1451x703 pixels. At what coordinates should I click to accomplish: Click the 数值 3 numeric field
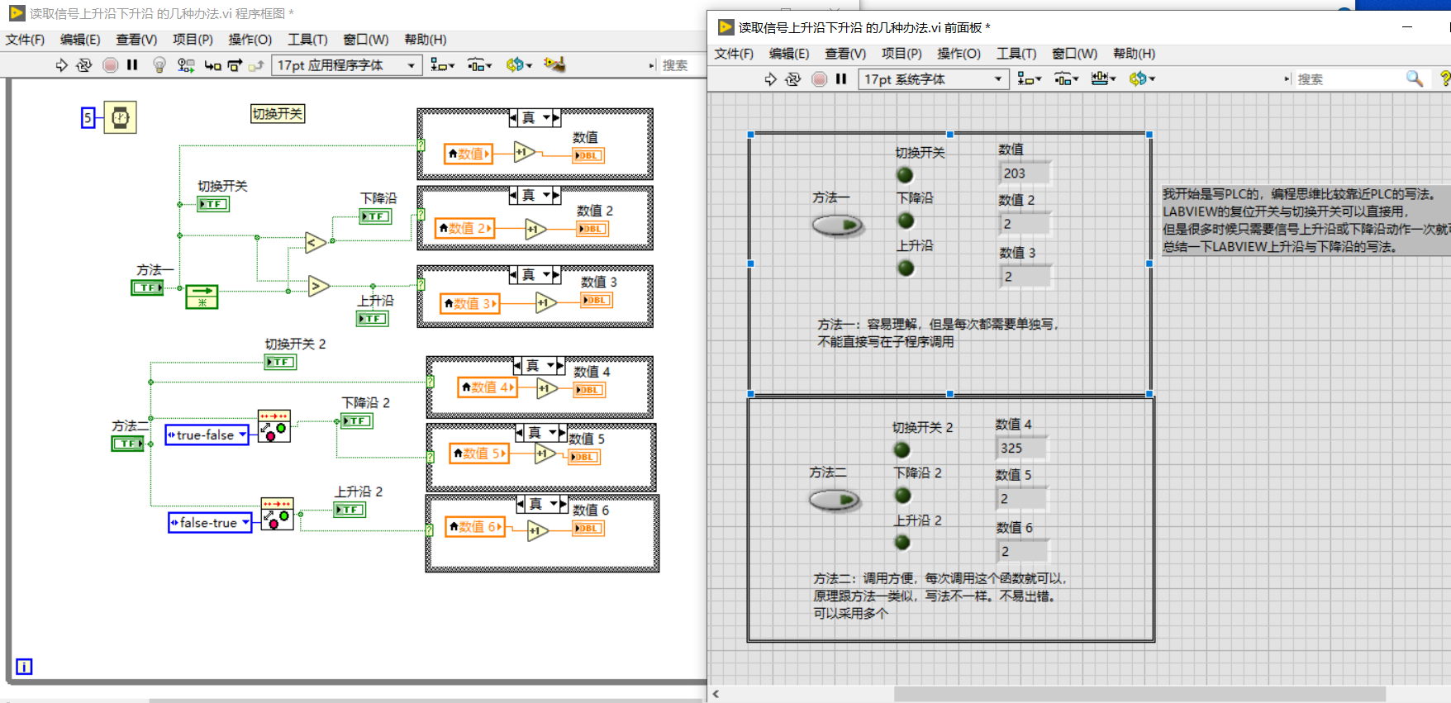pyautogui.click(x=1025, y=277)
